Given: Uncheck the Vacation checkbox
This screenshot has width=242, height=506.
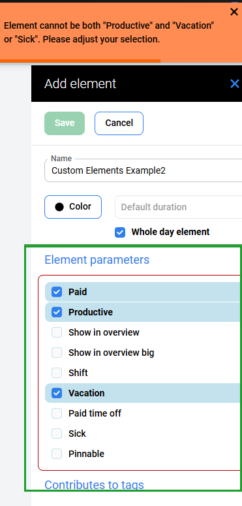Looking at the screenshot, I should [x=57, y=394].
